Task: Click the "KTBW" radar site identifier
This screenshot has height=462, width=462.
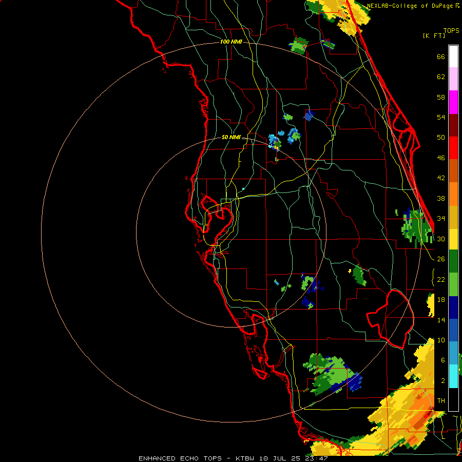Action: tap(245, 458)
